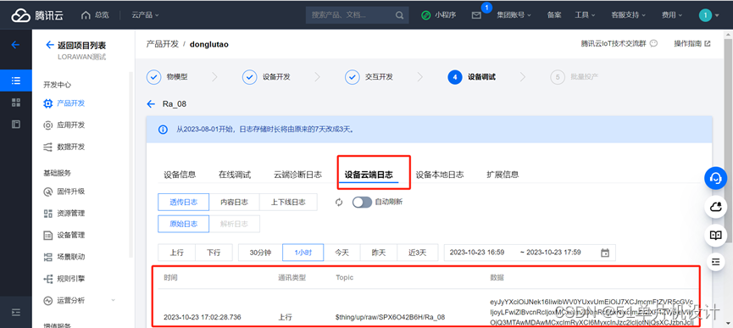This screenshot has width=733, height=328.
Task: Filter logs by 下行
Action: point(214,253)
